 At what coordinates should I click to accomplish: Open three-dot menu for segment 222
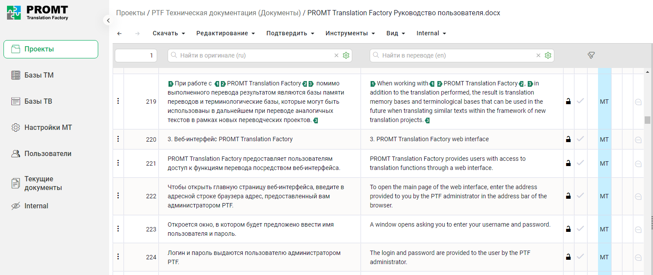(x=118, y=196)
